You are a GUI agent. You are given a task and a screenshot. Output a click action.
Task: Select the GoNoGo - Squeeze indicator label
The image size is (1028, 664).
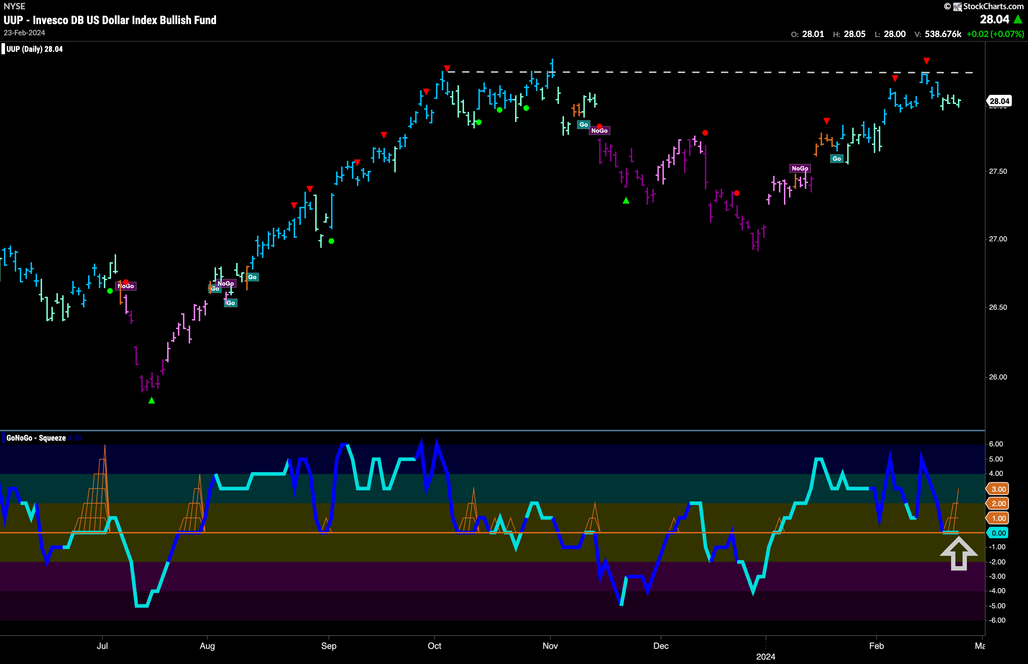pyautogui.click(x=36, y=438)
